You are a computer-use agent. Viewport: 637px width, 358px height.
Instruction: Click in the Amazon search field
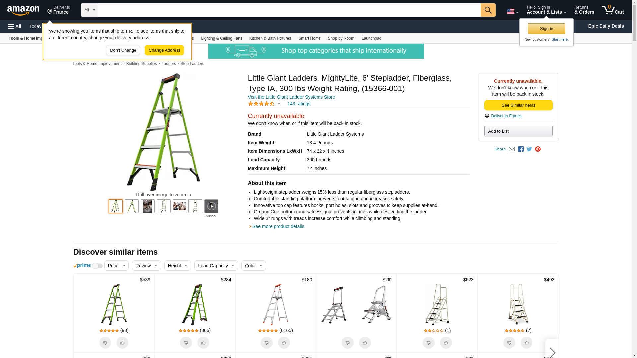click(289, 10)
